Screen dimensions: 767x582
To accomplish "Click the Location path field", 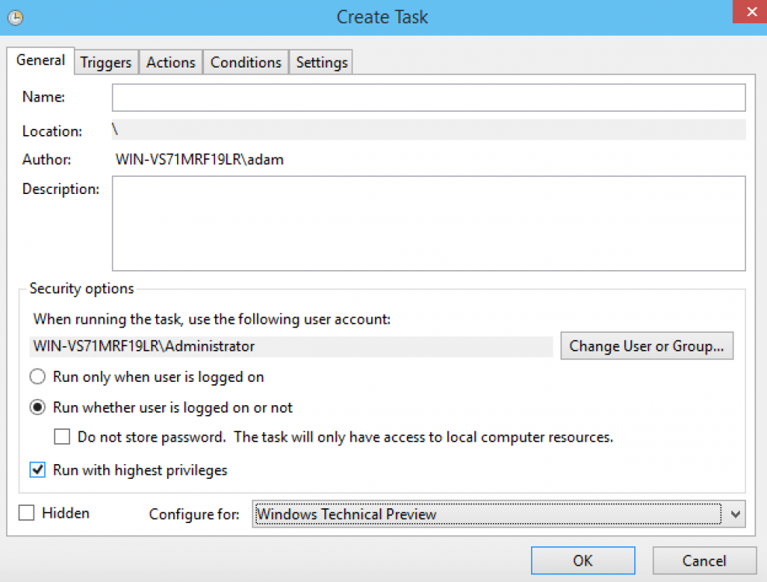I will 429,130.
